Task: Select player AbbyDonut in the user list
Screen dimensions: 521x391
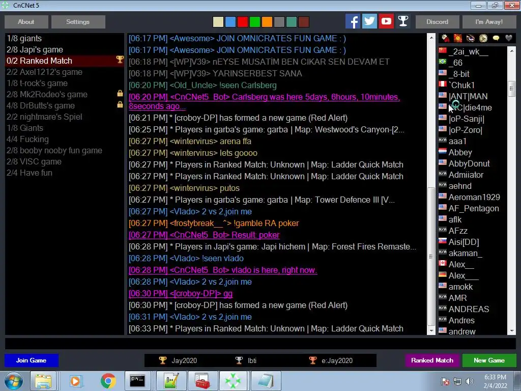Action: click(472, 163)
